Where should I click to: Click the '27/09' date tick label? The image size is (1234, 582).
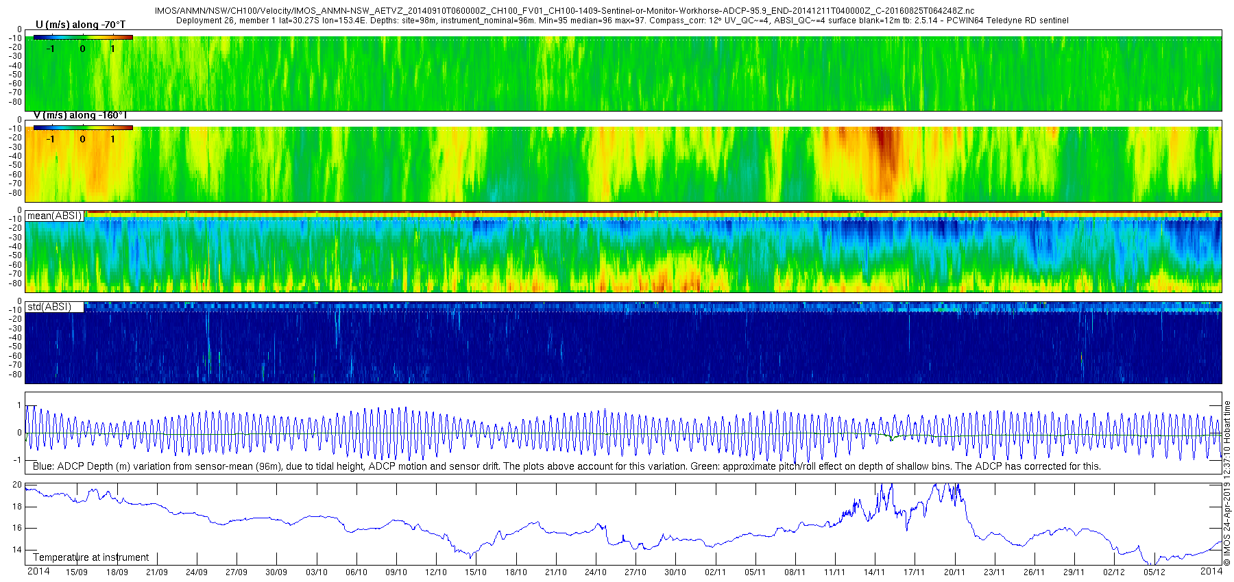(x=236, y=572)
